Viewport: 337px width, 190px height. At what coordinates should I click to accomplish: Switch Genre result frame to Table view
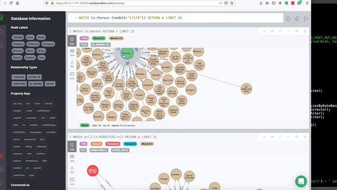[72, 52]
